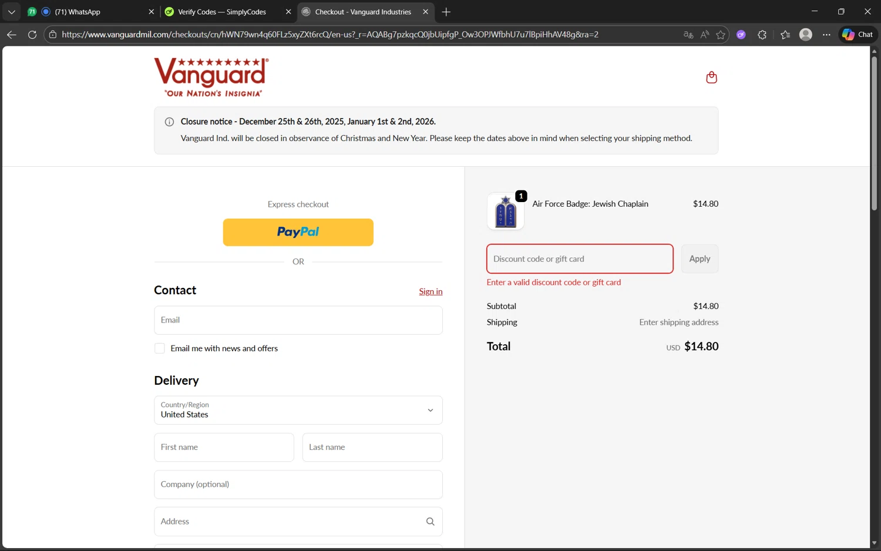Open Copilot Chat button
881x551 pixels.
pyautogui.click(x=858, y=35)
